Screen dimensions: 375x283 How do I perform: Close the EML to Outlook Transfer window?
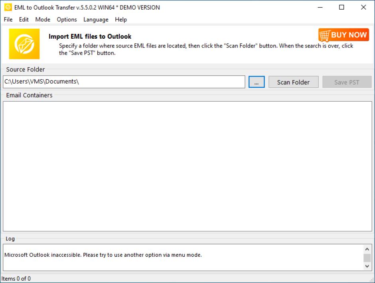[x=363, y=8]
